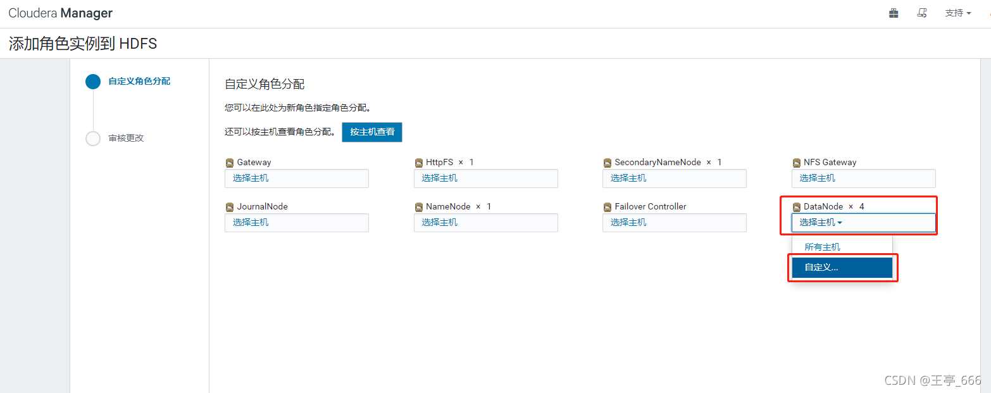View running commands via scroll icon

click(922, 13)
